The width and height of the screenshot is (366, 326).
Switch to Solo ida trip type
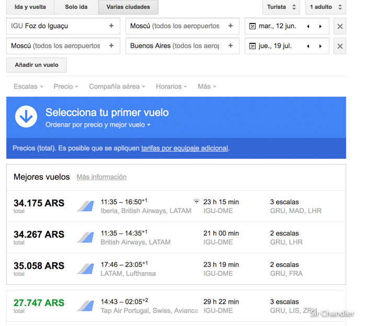77,7
